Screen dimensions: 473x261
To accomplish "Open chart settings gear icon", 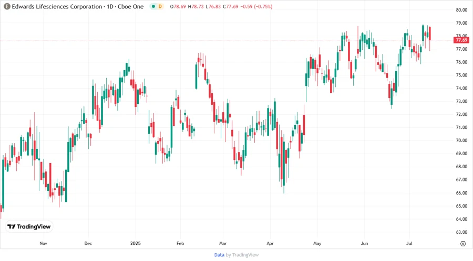I will 463,244.
